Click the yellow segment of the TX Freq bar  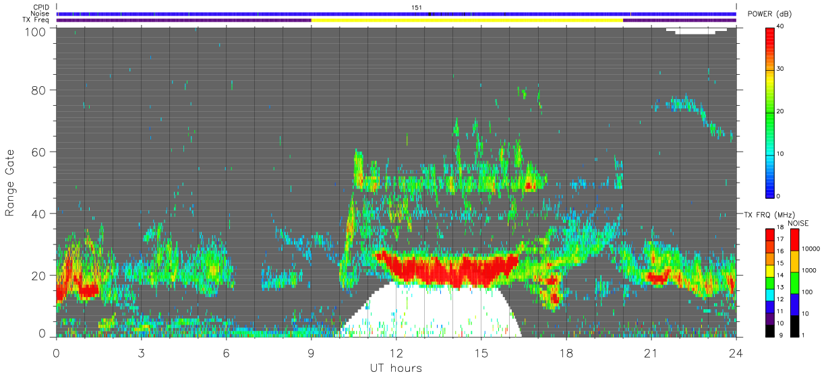tap(467, 20)
